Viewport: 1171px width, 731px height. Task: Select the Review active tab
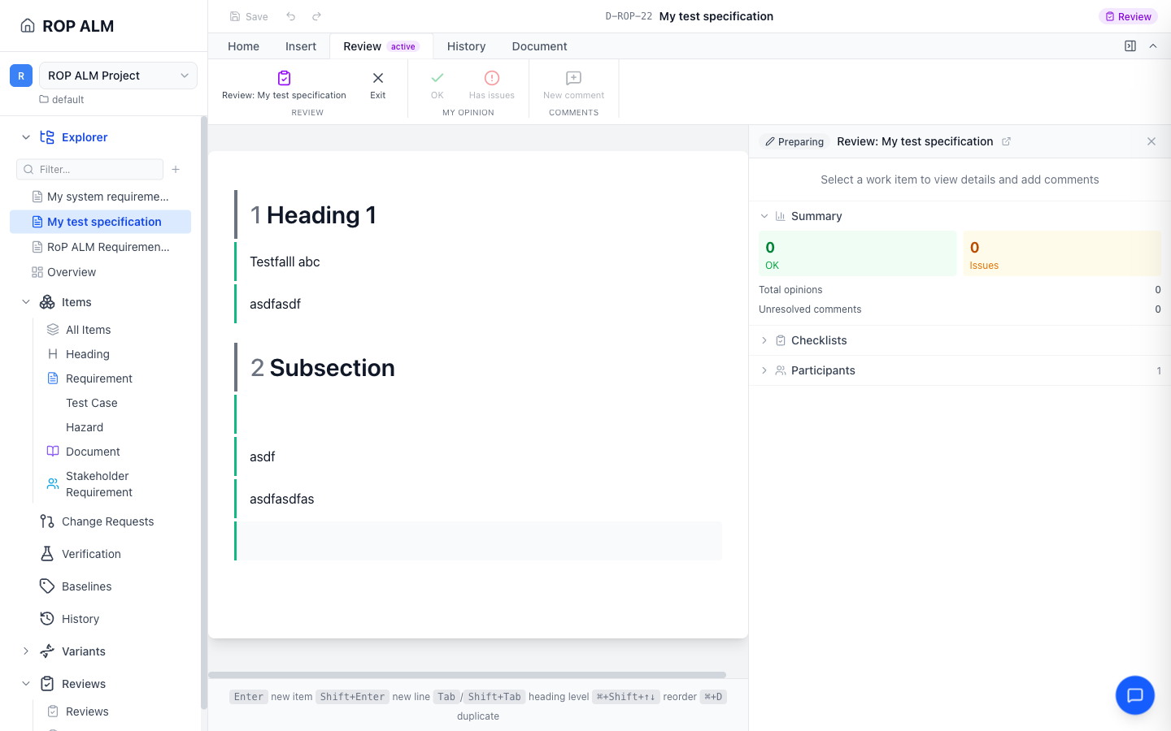tap(381, 46)
